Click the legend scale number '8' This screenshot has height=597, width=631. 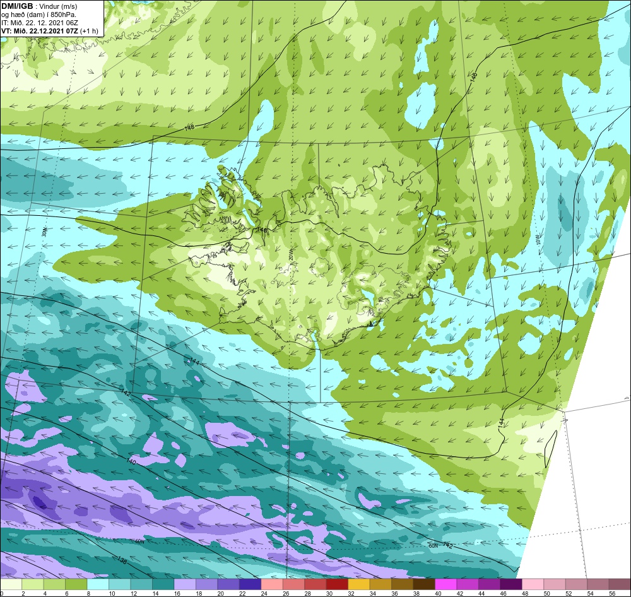click(x=88, y=593)
